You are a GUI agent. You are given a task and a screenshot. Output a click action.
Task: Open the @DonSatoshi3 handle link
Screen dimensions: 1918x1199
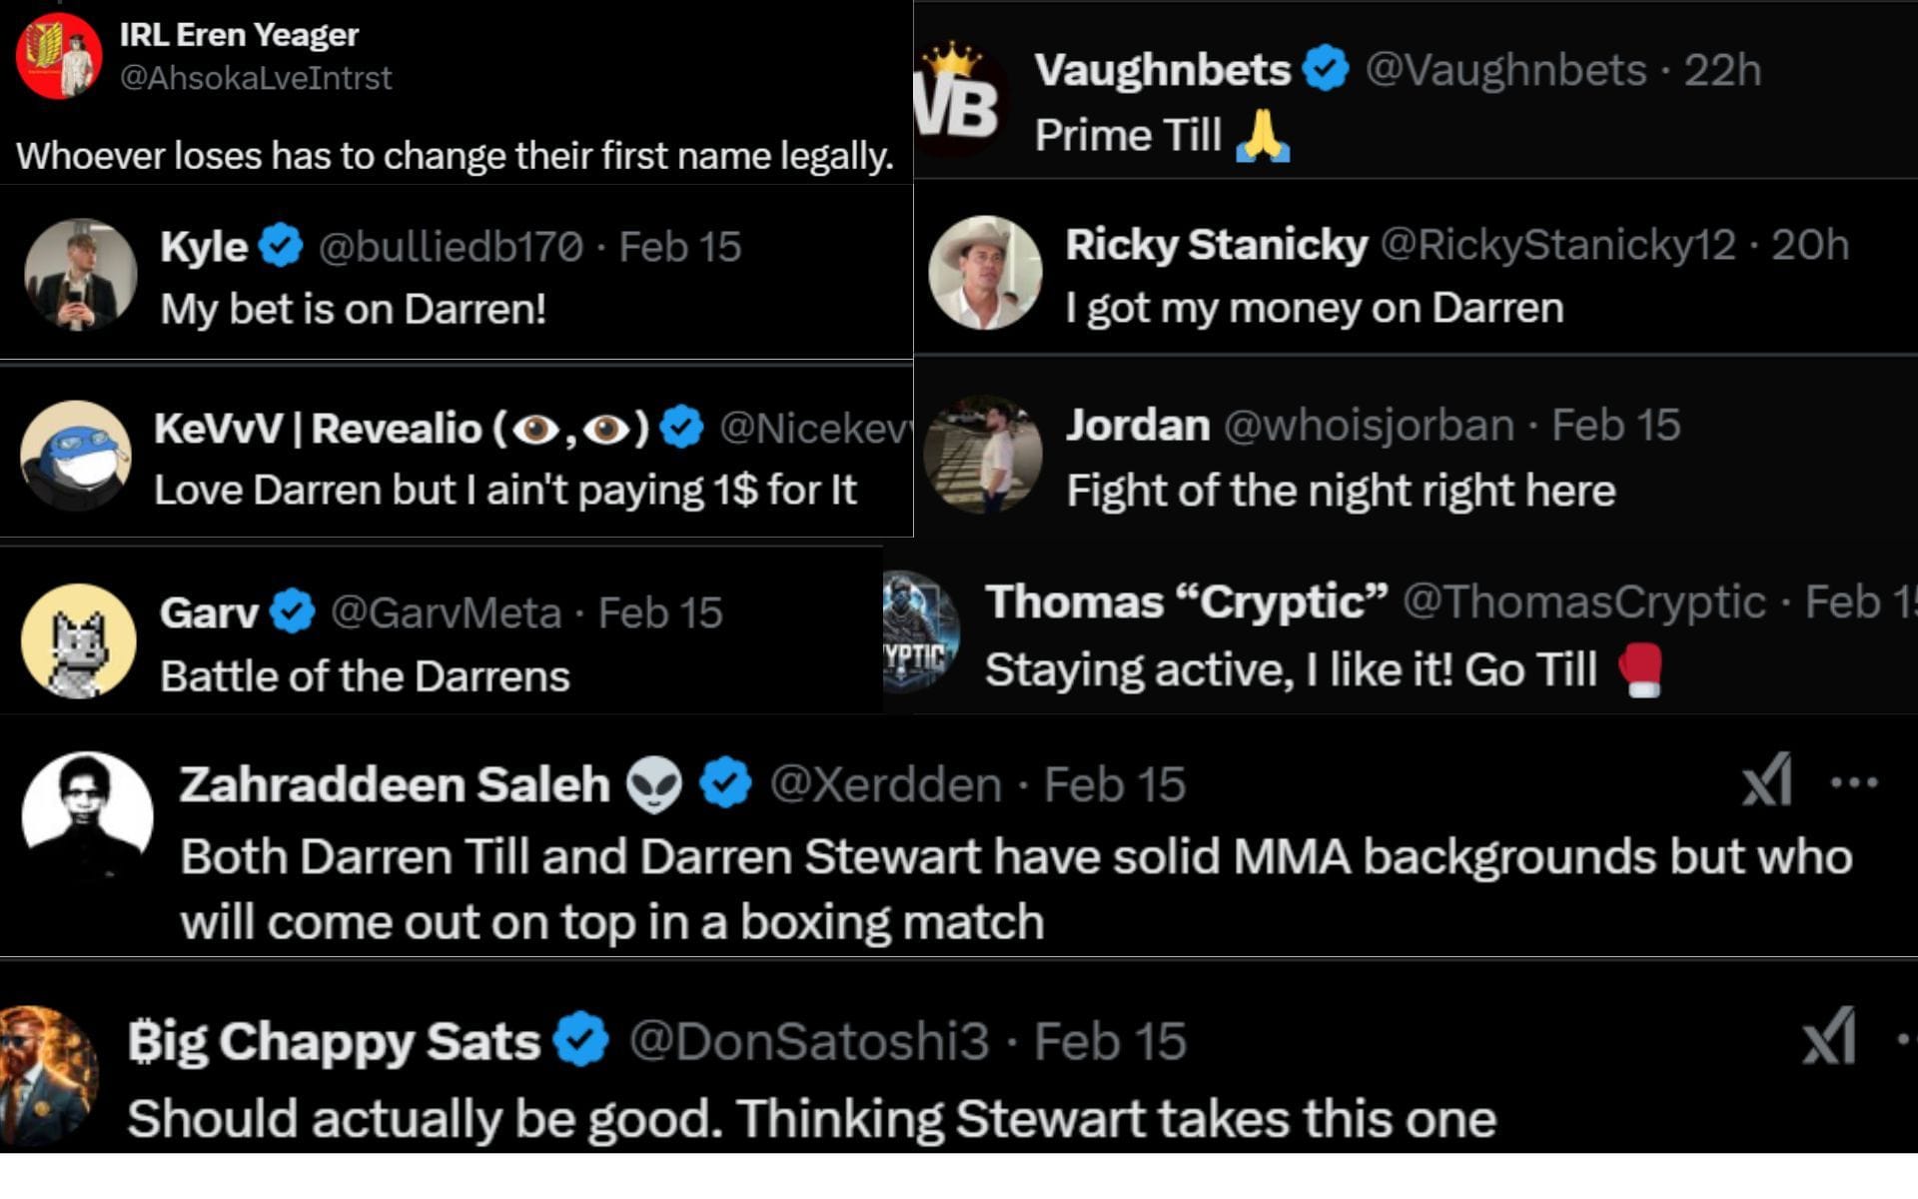[808, 1041]
